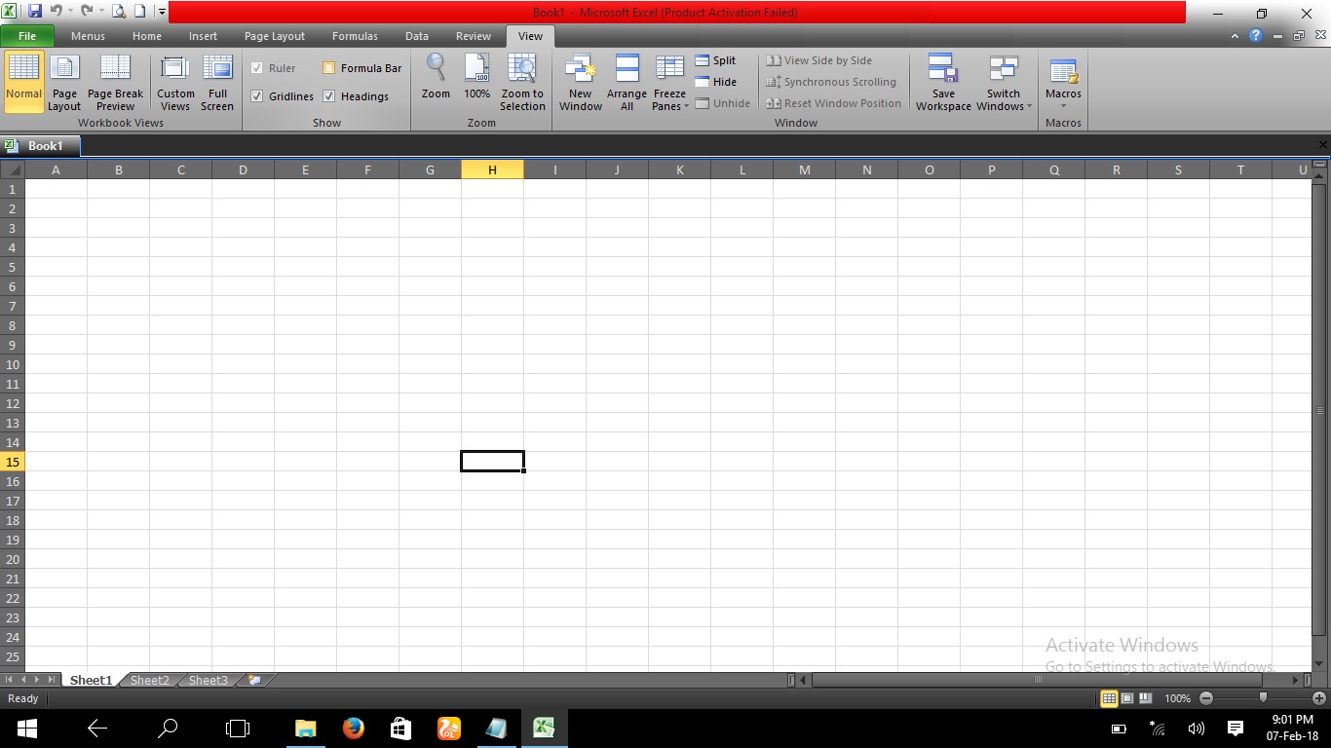Switch to the Sheet2 worksheet tab
Image resolution: width=1331 pixels, height=748 pixels.
tap(150, 680)
